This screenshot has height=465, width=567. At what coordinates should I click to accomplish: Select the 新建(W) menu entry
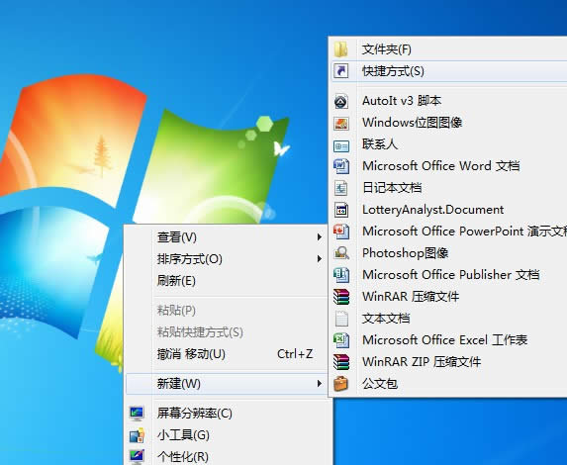[227, 384]
